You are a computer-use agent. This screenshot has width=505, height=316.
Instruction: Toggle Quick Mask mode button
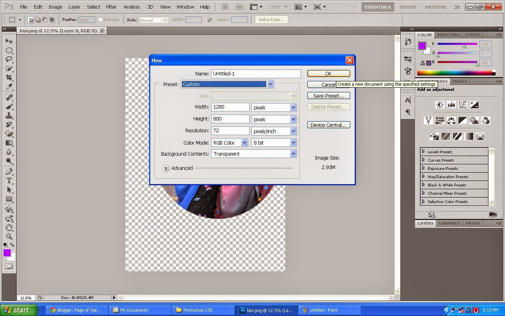click(9, 266)
